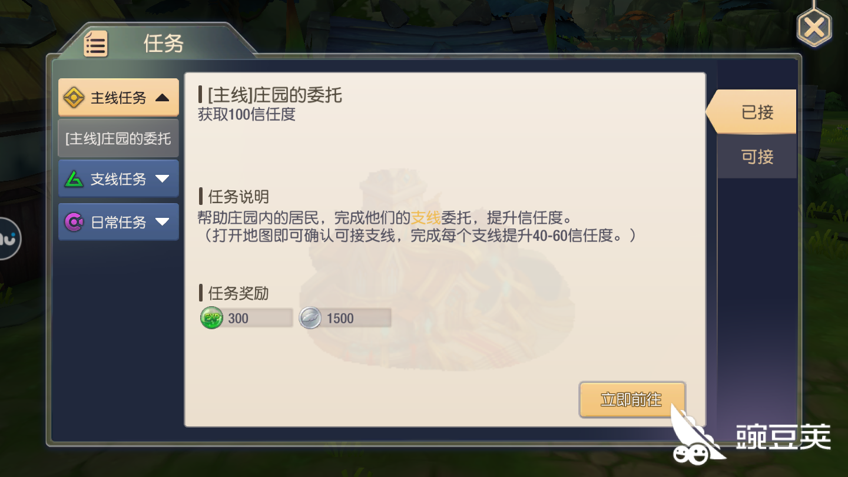Switch to the 可接 tab
This screenshot has width=848, height=477.
pos(757,157)
